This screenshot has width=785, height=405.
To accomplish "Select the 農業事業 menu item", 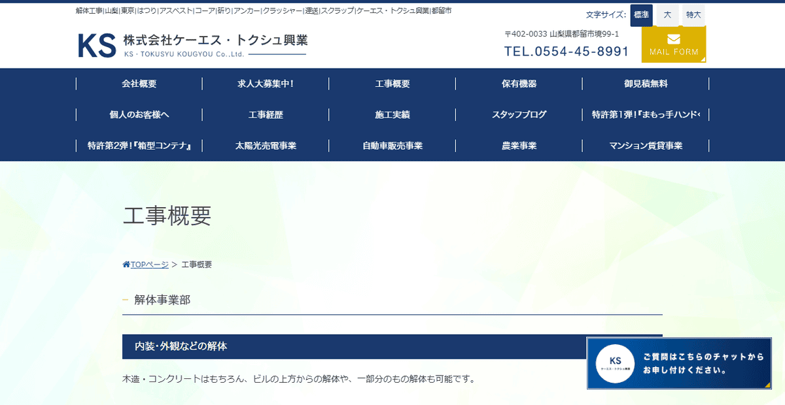I will click(x=518, y=146).
